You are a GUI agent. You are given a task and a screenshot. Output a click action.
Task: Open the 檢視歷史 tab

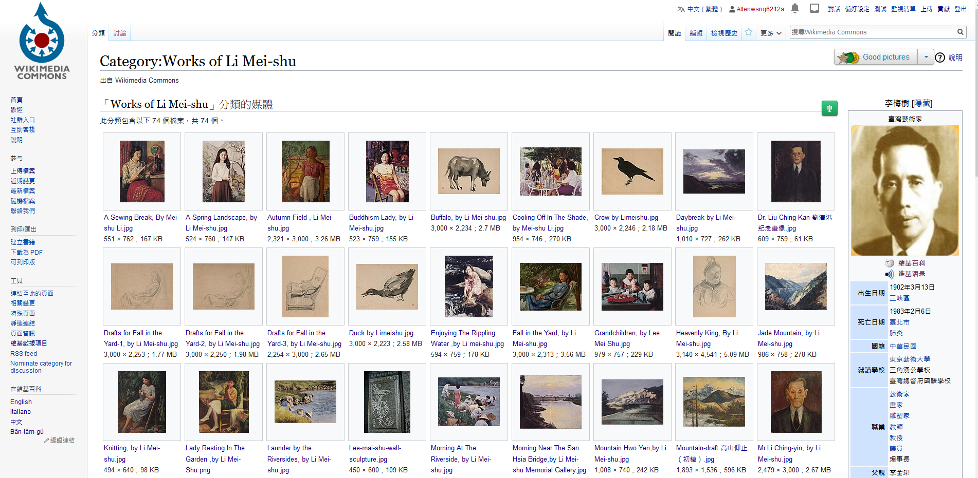724,33
